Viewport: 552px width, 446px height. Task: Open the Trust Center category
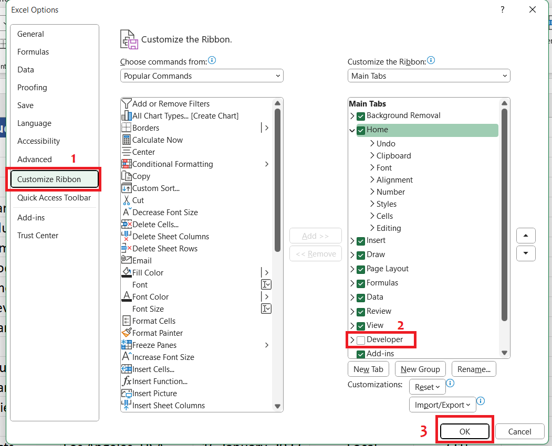[x=55, y=235]
